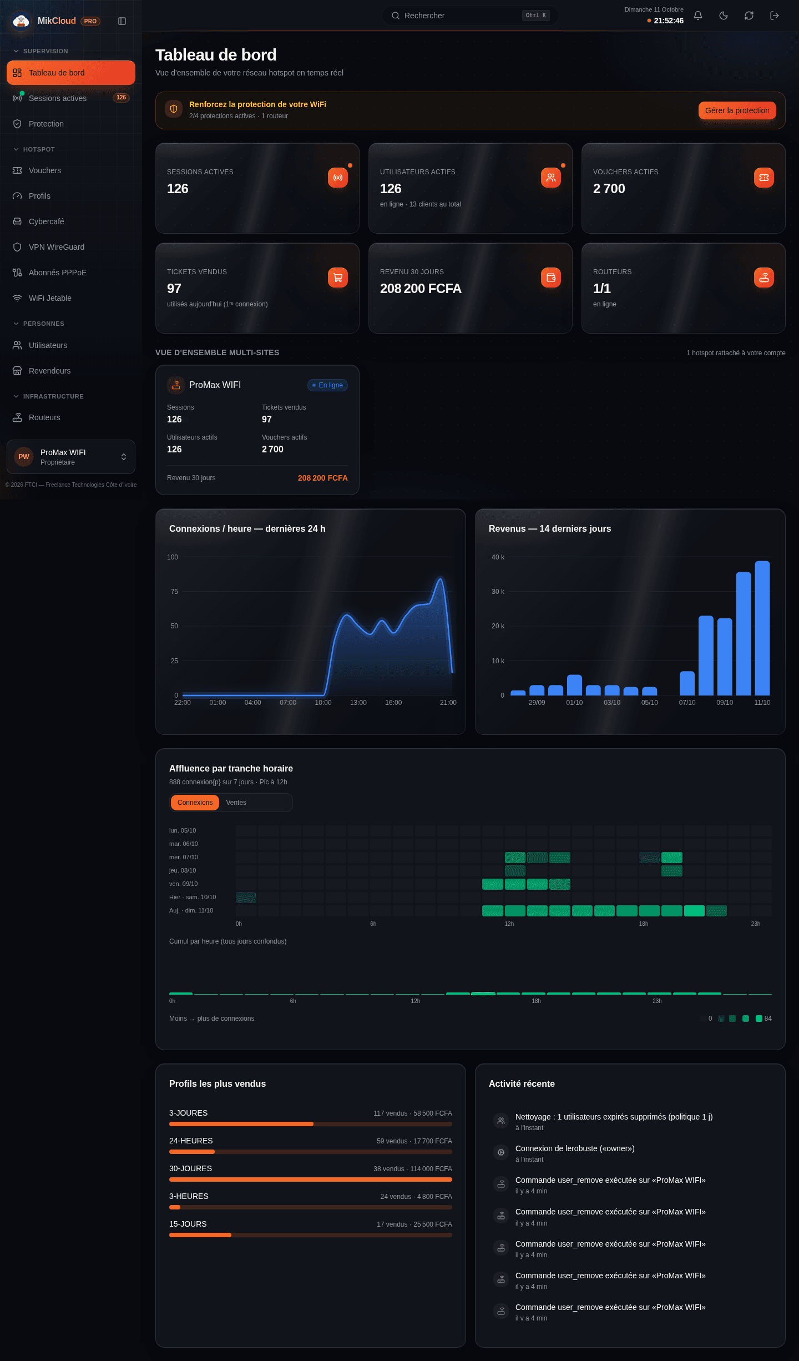The image size is (799, 1361).
Task: Click the MikCloud logo icon
Action: 21,21
